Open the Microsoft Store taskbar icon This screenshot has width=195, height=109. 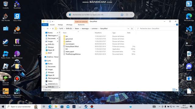pos(62,107)
